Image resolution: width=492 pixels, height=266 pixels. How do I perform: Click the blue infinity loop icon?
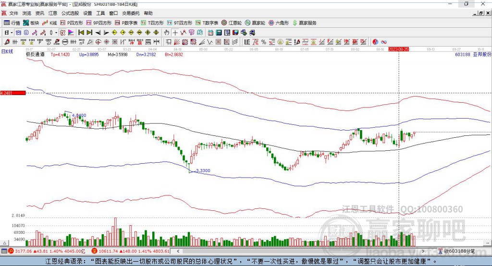pyautogui.click(x=384, y=42)
